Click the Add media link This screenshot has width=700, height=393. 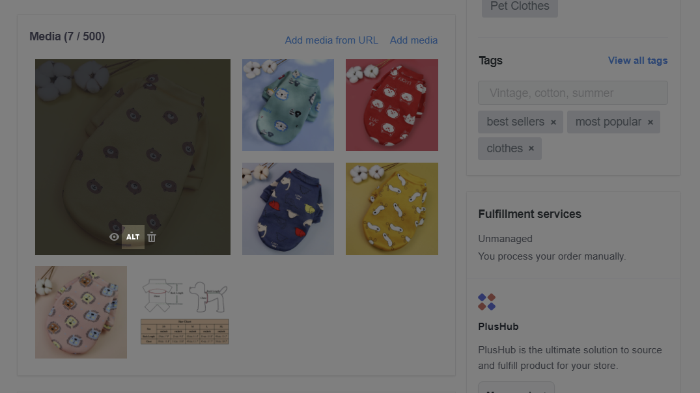pyautogui.click(x=413, y=40)
